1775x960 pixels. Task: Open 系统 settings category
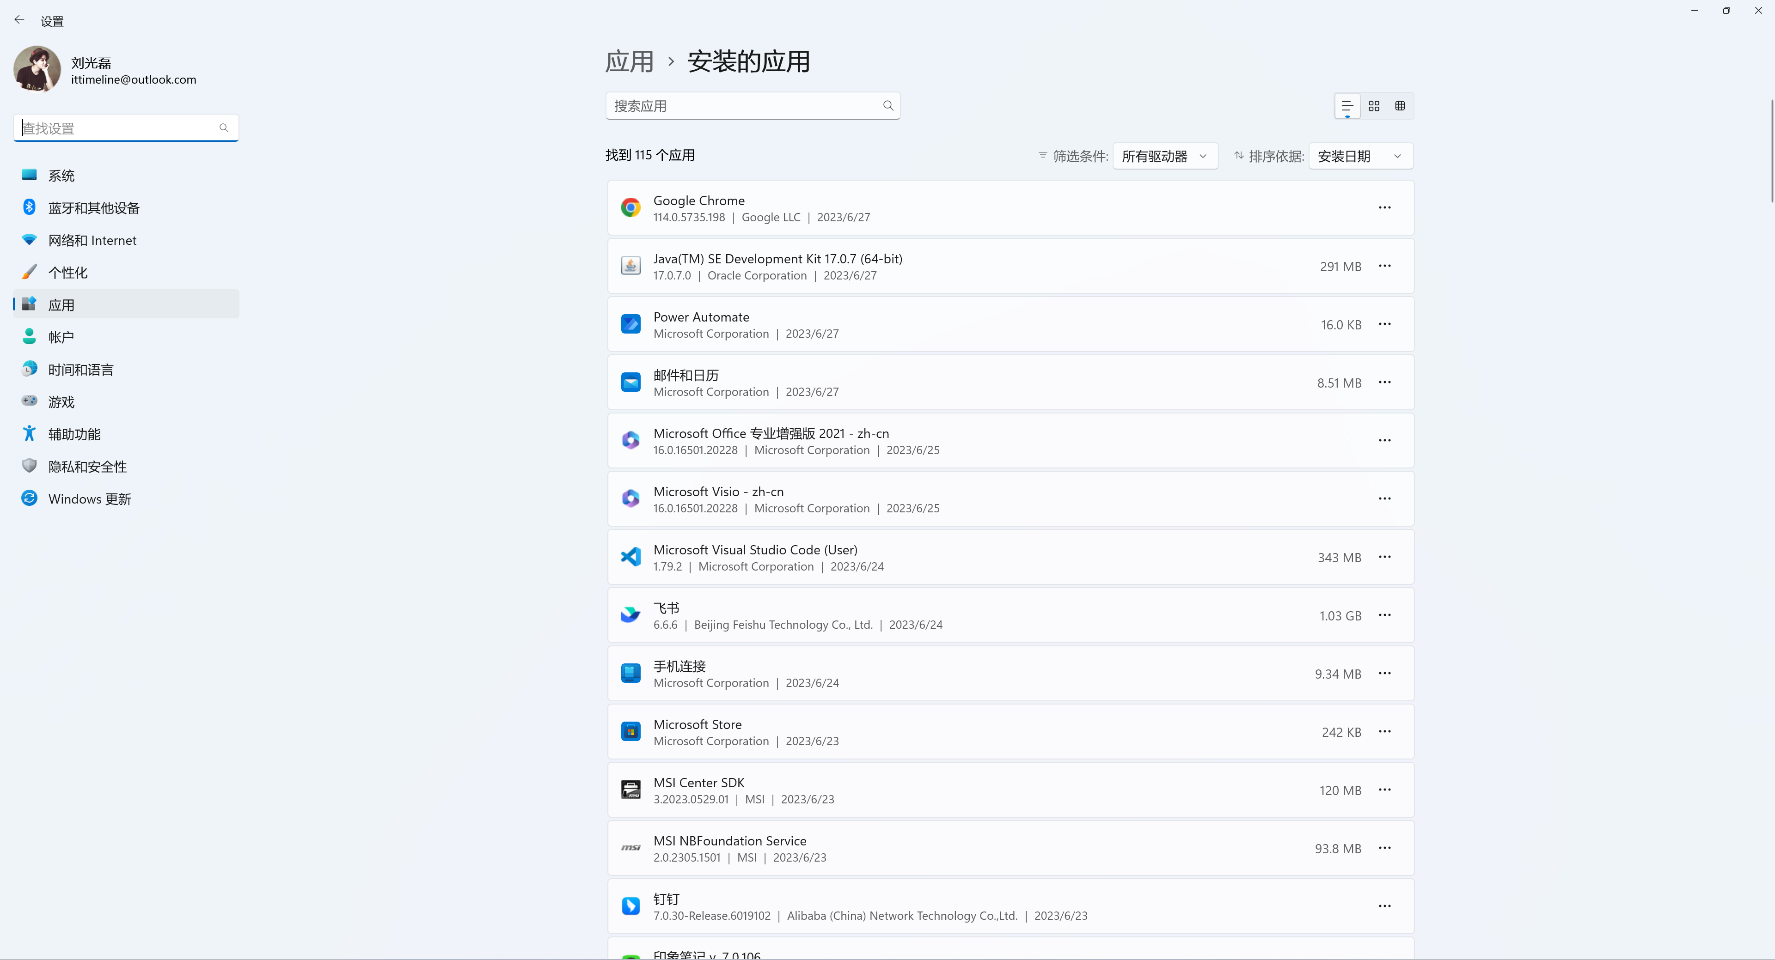[x=126, y=175]
